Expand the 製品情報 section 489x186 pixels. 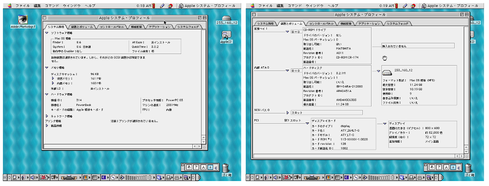tap(47, 126)
